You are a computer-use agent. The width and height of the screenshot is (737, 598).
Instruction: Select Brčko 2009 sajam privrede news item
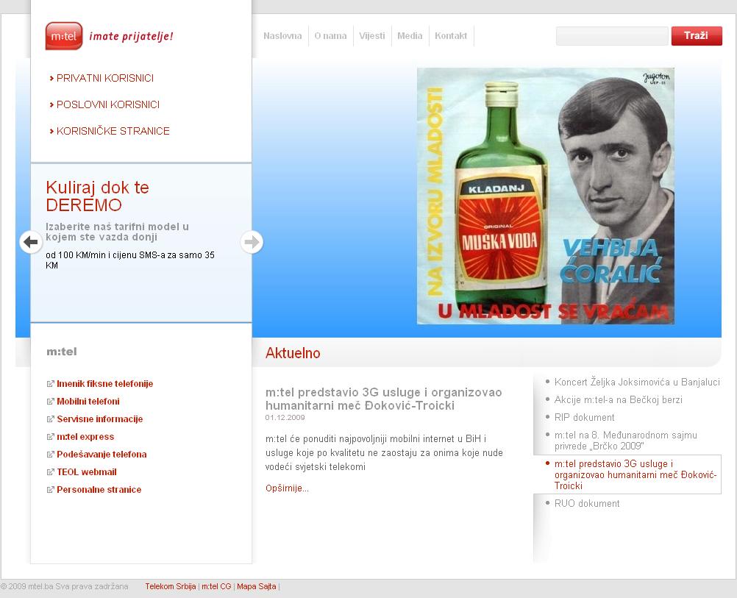coord(626,441)
